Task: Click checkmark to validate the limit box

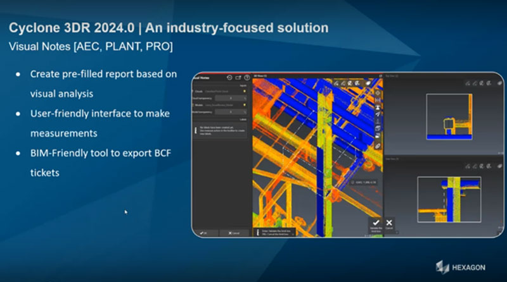Action: (376, 224)
